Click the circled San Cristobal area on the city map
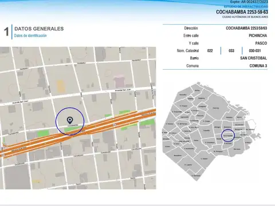The image size is (275, 206). [x=228, y=136]
